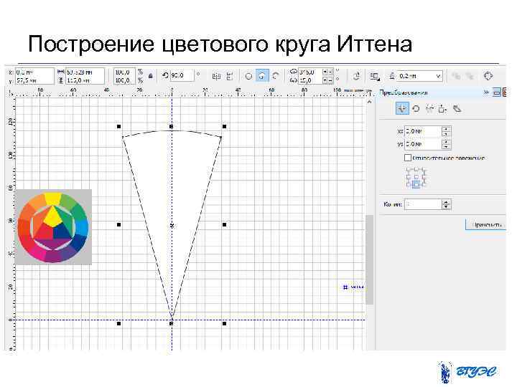517x387 pixels.
Task: Select the top-center anchor point in the grid
Action: coord(416,169)
